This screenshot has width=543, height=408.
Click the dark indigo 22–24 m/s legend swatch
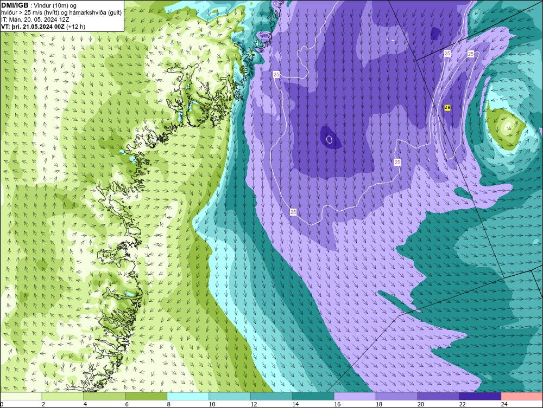[x=480, y=396]
